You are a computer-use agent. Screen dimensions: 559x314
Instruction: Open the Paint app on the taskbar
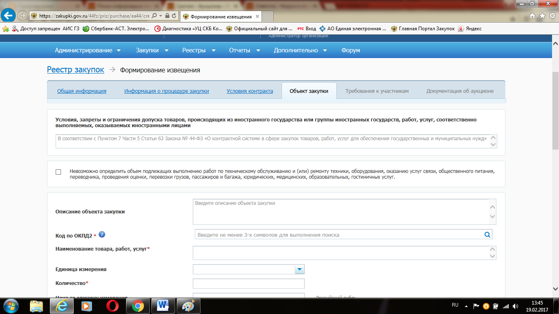point(188,306)
